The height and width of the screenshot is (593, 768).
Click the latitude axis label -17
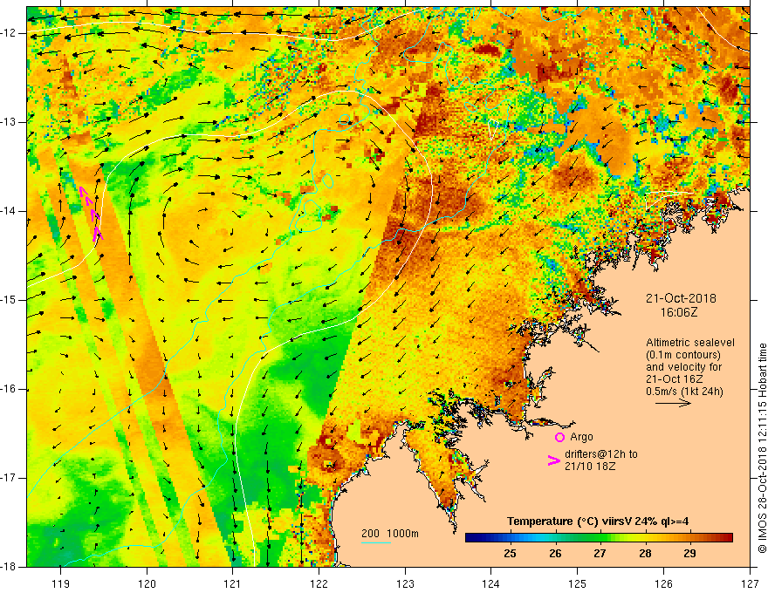(x=9, y=478)
